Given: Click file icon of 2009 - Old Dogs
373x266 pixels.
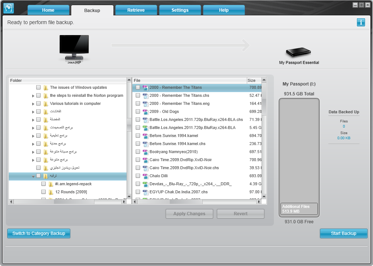Looking at the screenshot, I should click(x=145, y=112).
